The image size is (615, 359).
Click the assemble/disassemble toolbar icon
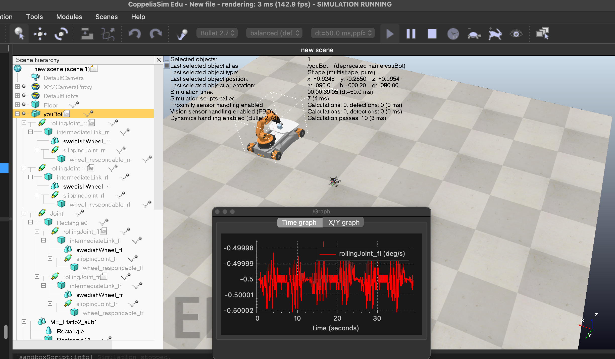point(87,33)
